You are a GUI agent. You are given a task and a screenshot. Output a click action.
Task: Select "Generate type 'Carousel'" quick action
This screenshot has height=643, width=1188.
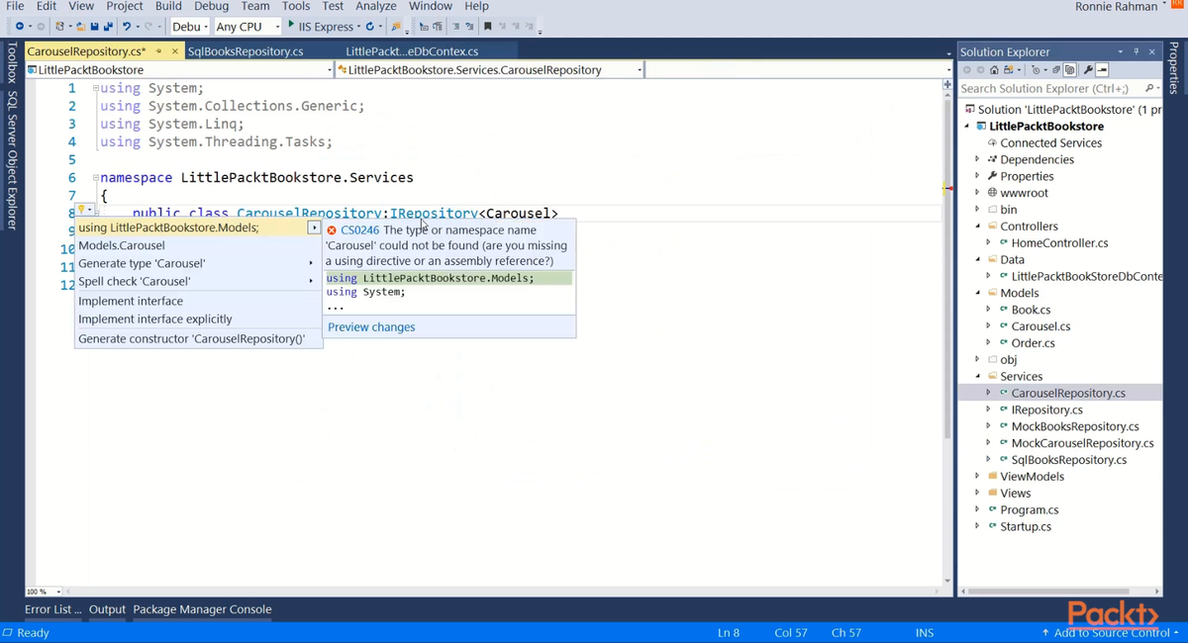coord(199,263)
